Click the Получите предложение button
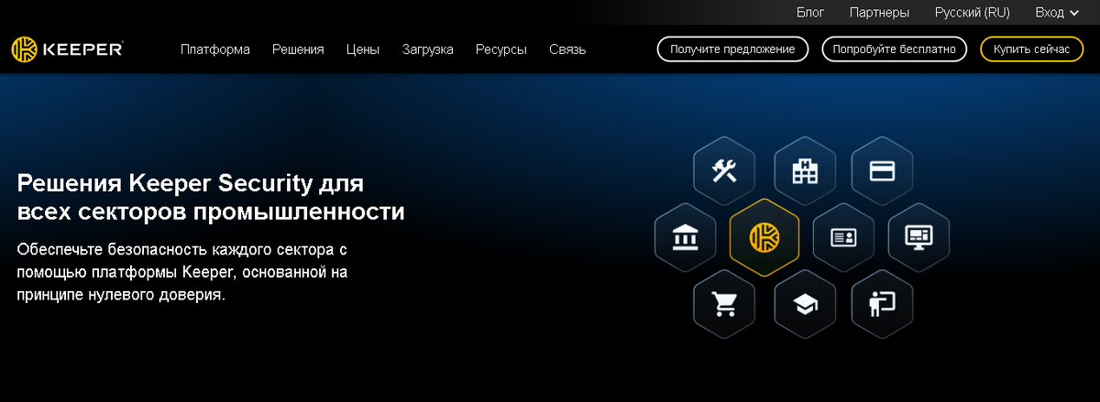Viewport: 1100px width, 402px height. (732, 49)
